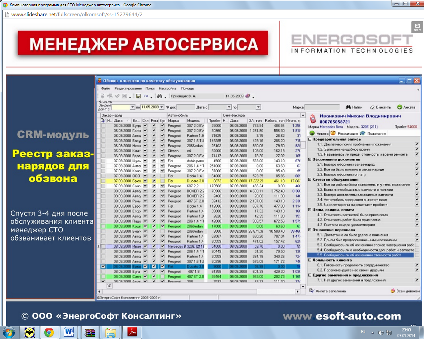Image resolution: width=424 pixels, height=339 pixels.
Task: Click into the 'Марка' filter input field
Action: [x=322, y=107]
